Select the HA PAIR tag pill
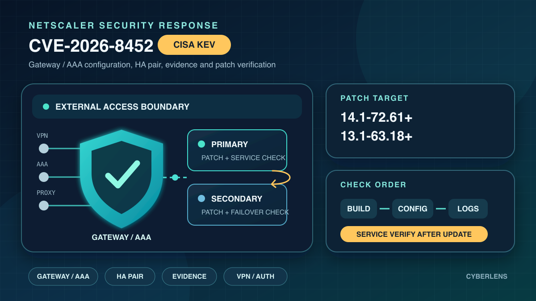536x301 pixels. (x=130, y=276)
